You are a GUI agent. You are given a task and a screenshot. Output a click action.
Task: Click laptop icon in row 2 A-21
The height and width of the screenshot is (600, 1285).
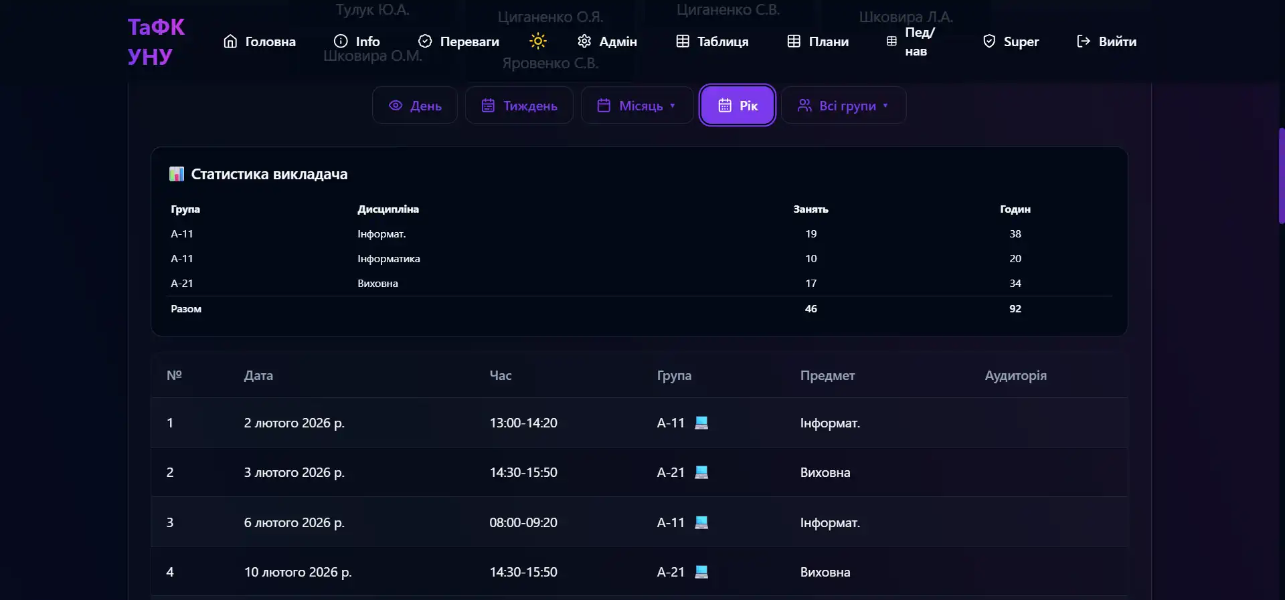pyautogui.click(x=701, y=472)
